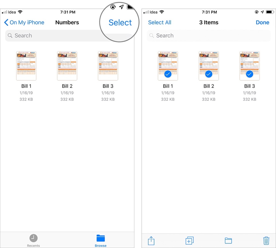Tap the Wi-Fi icon in right status bar

click(162, 12)
